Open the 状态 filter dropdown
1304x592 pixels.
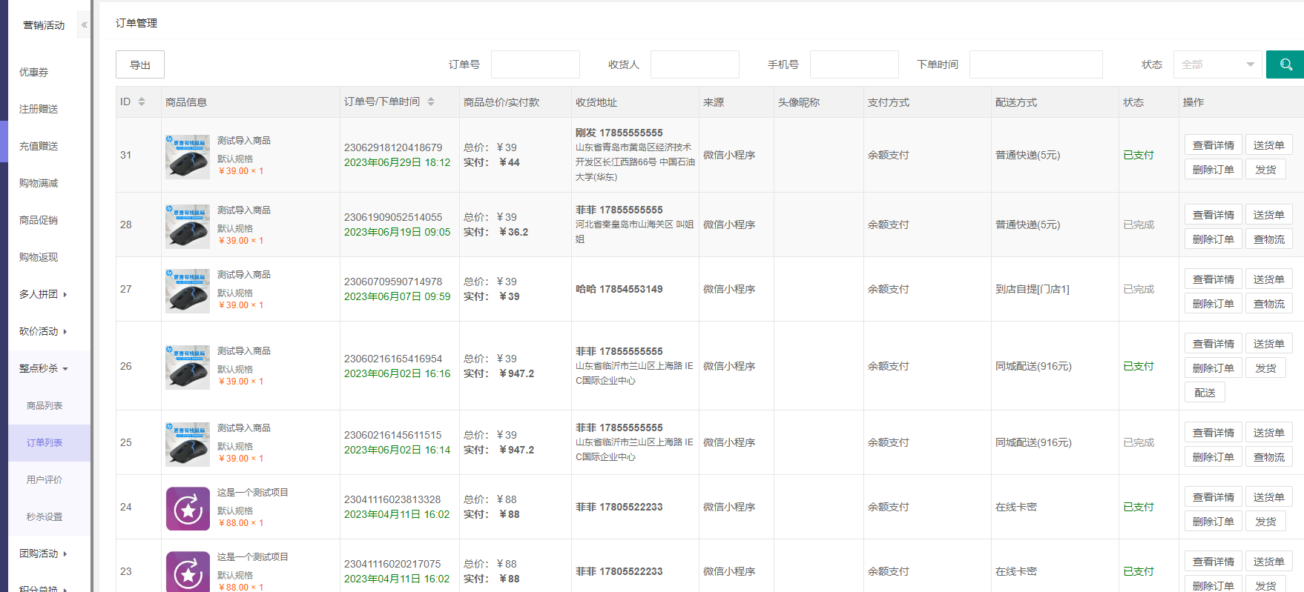[x=1217, y=64]
